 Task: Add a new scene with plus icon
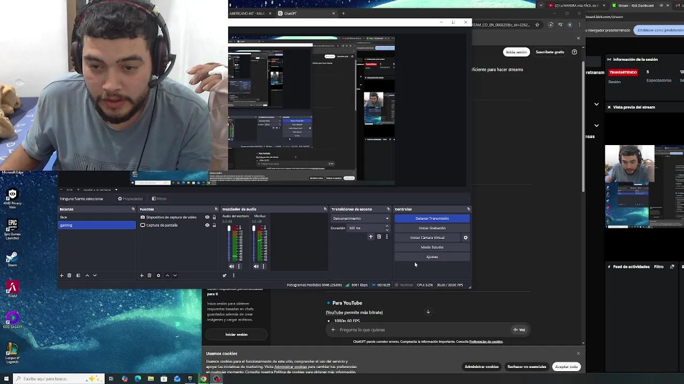(61, 276)
